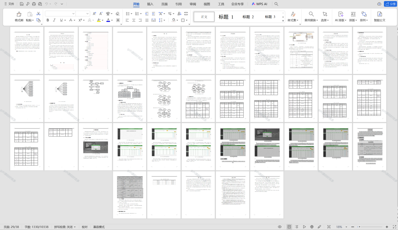398x230 pixels.
Task: Click the Print Preview icon
Action: [40, 4]
